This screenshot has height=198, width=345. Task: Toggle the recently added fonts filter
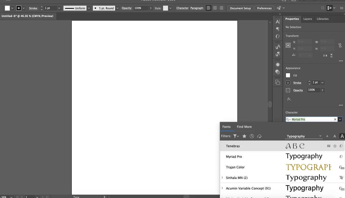252,136
